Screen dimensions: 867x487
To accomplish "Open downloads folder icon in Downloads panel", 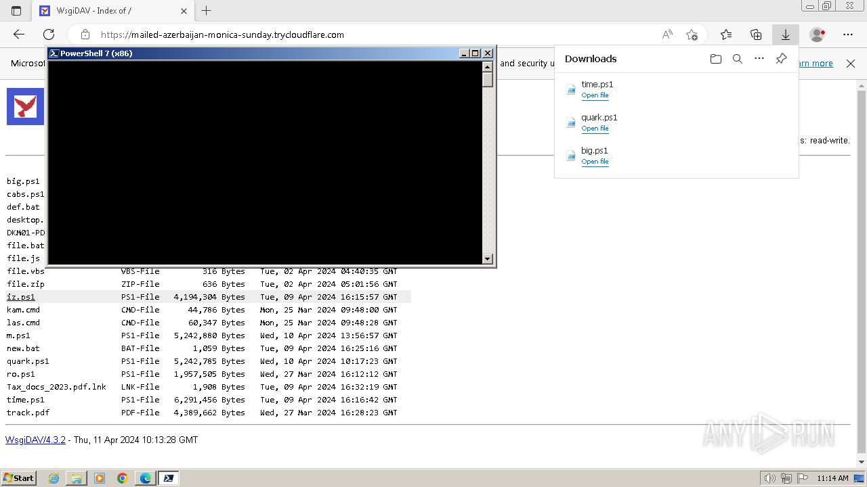I will coord(716,59).
